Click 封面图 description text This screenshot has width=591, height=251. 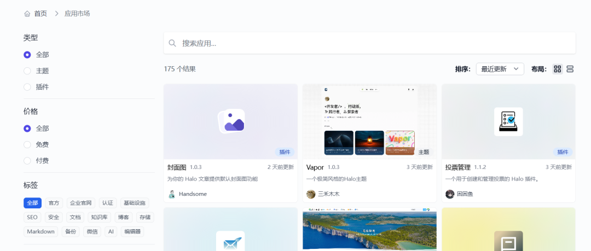tap(212, 179)
